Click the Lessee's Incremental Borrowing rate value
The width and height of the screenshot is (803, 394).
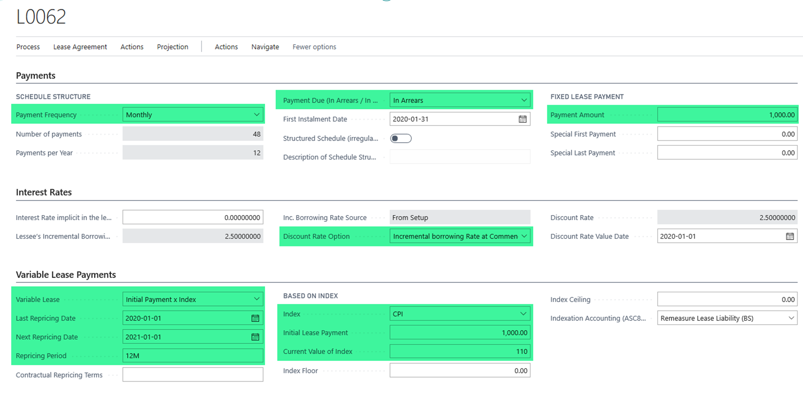[193, 236]
